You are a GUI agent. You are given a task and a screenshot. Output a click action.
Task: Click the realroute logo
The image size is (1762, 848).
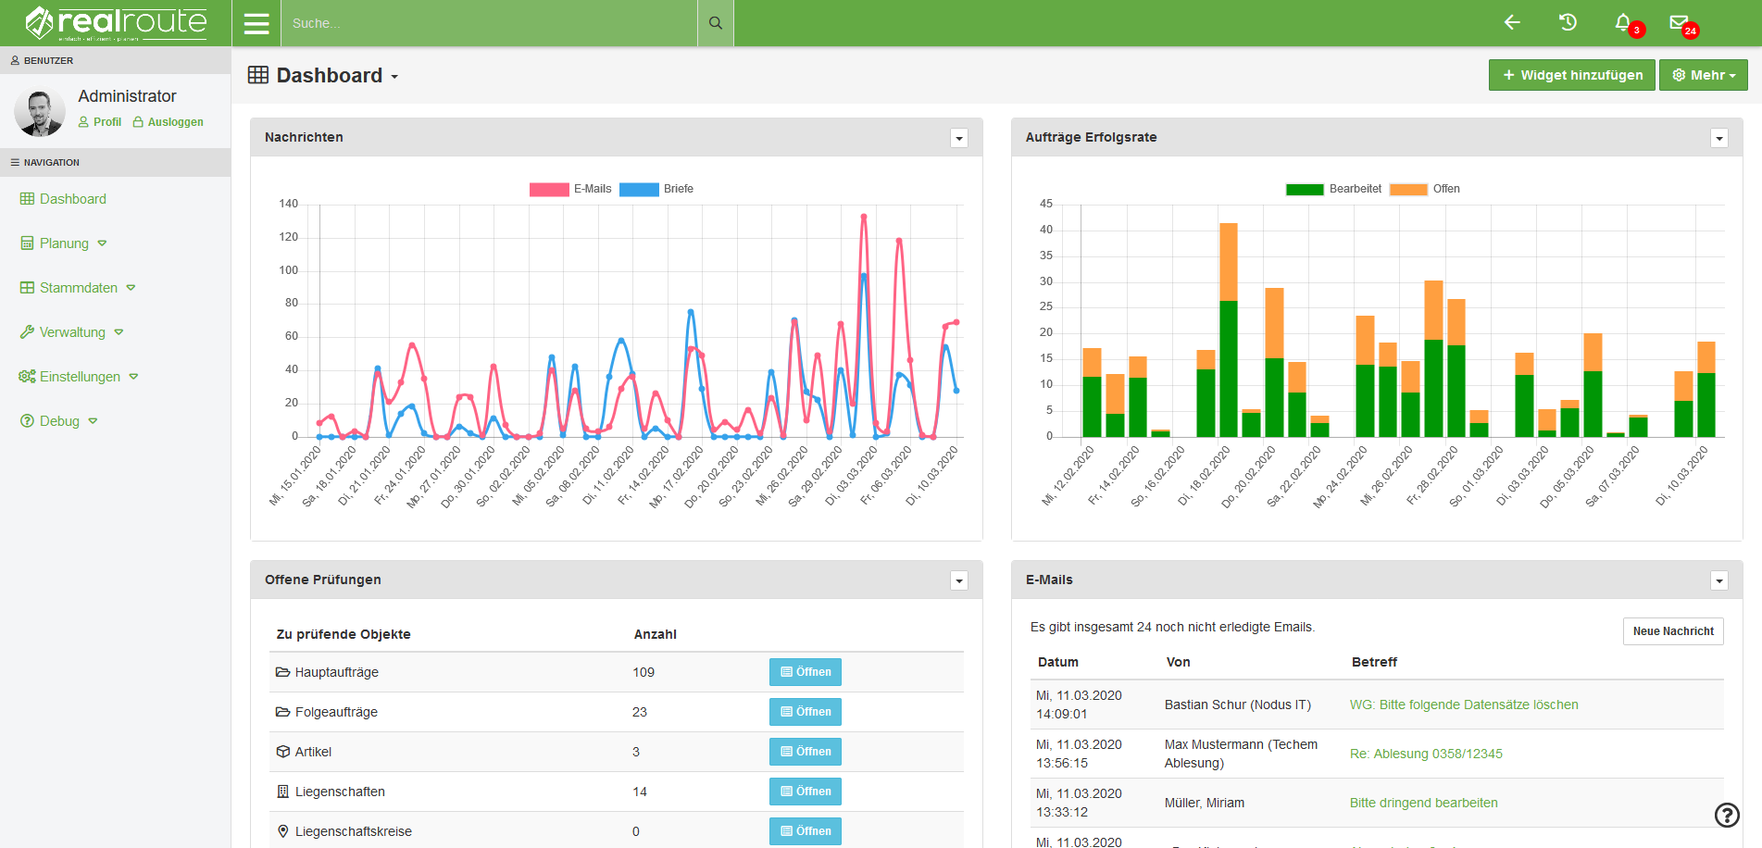pyautogui.click(x=116, y=23)
